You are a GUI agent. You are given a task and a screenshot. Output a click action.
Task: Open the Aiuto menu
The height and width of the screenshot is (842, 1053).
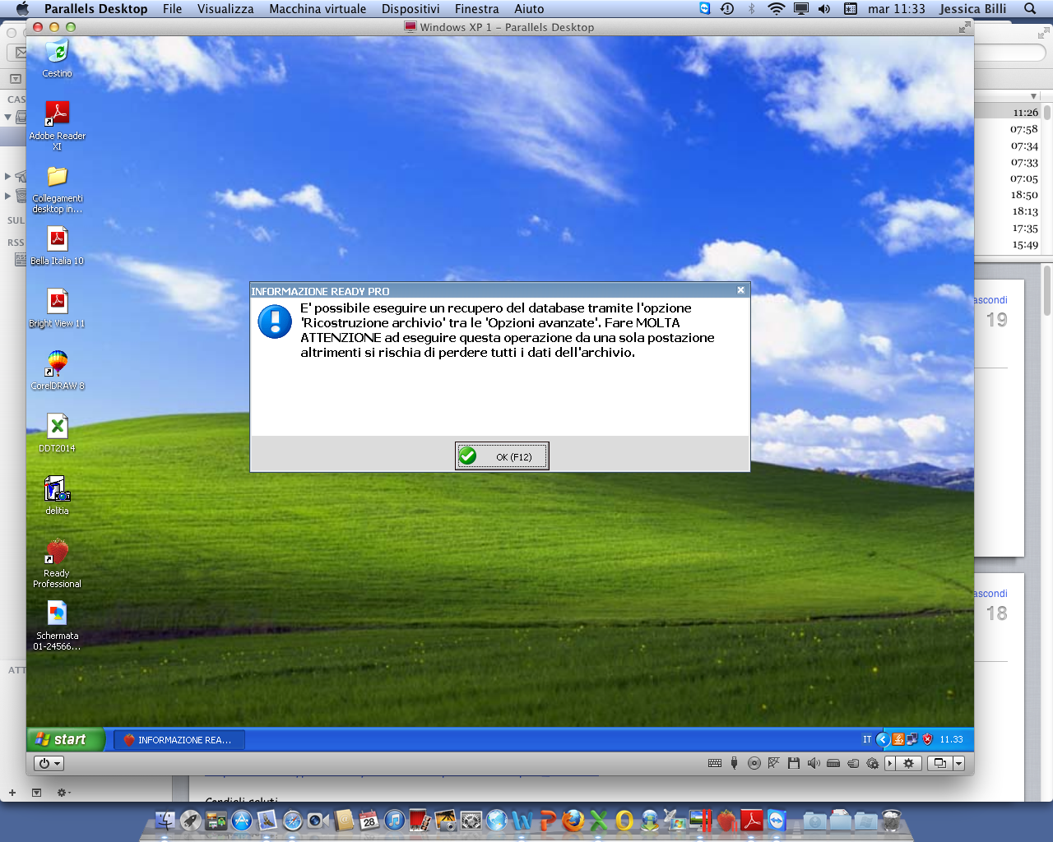[530, 9]
